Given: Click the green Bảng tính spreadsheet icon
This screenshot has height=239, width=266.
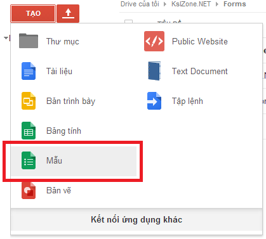Looking at the screenshot, I should [29, 131].
